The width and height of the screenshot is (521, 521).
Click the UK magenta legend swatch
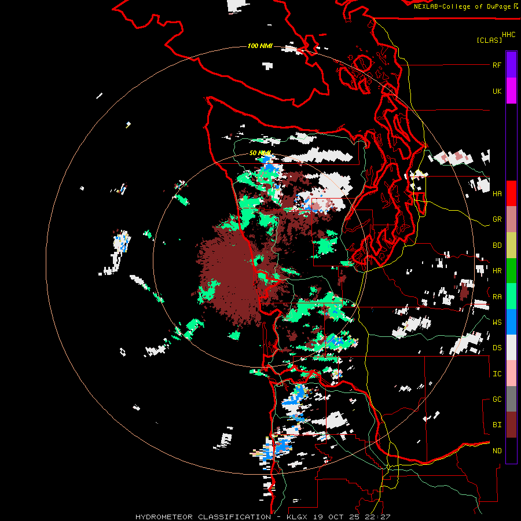[x=511, y=91]
